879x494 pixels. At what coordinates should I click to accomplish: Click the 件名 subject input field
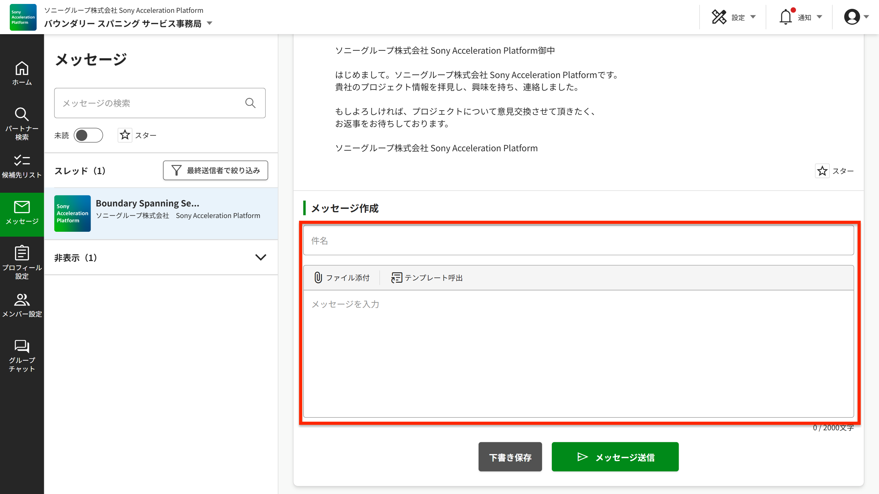pos(578,240)
